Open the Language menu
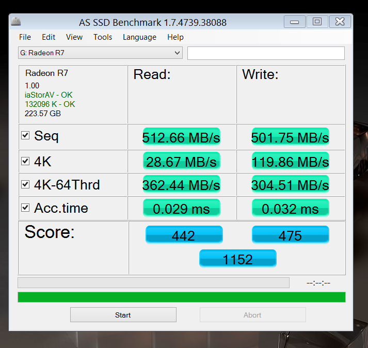The height and width of the screenshot is (348, 368). 139,37
